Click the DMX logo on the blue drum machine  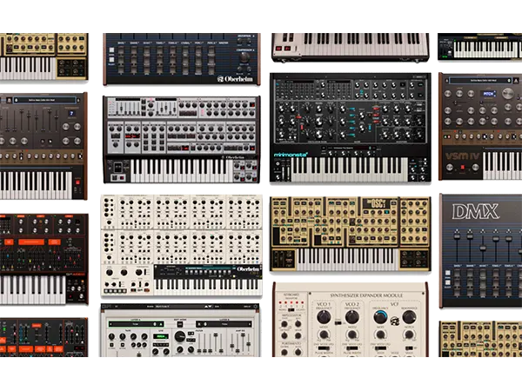pos(475,211)
